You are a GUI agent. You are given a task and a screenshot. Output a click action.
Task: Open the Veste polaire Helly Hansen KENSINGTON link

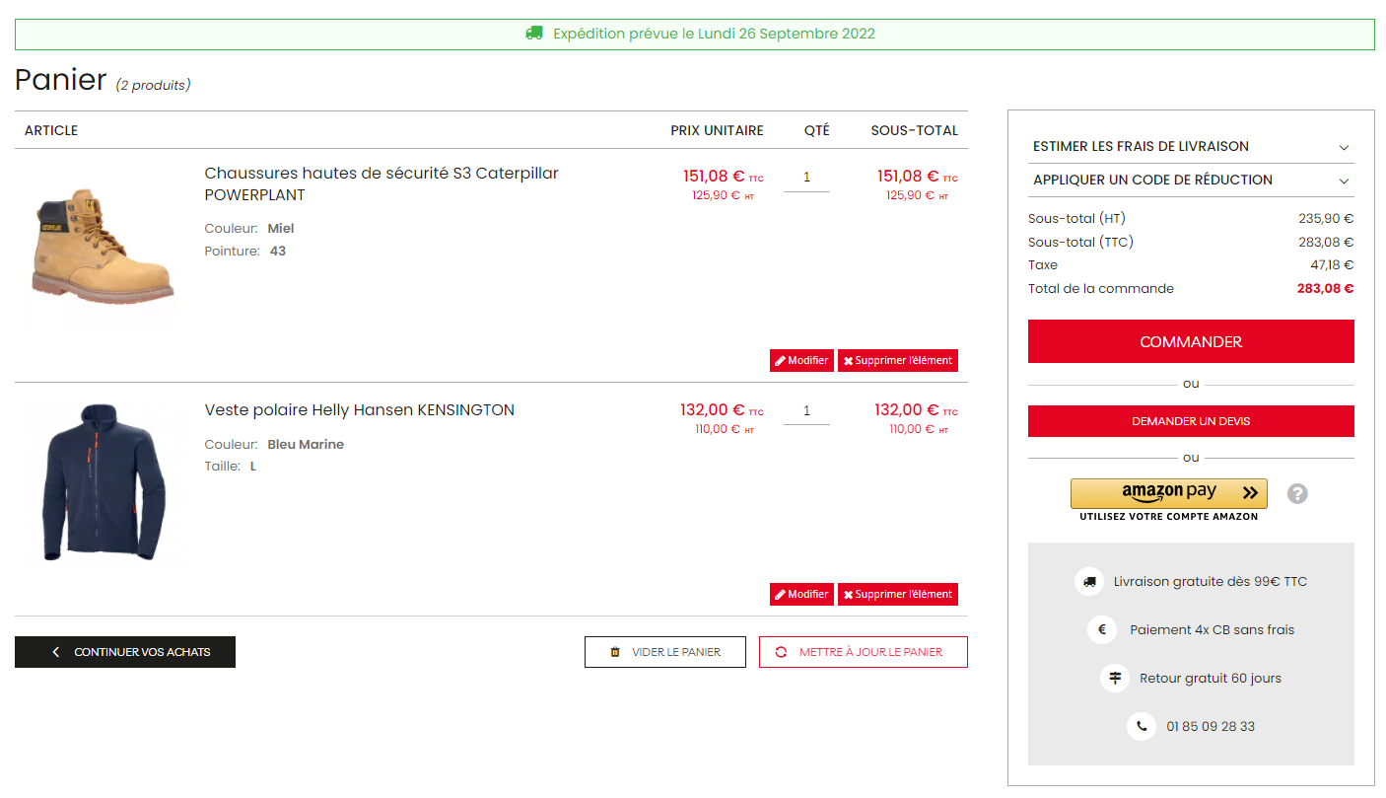(x=360, y=410)
